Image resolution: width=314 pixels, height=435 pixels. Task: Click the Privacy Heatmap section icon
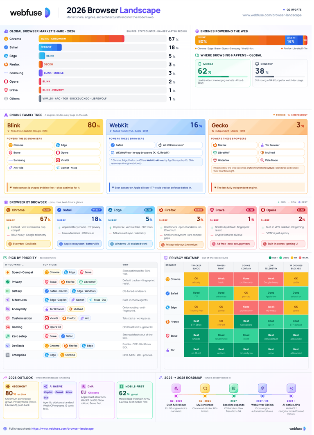pos(166,258)
